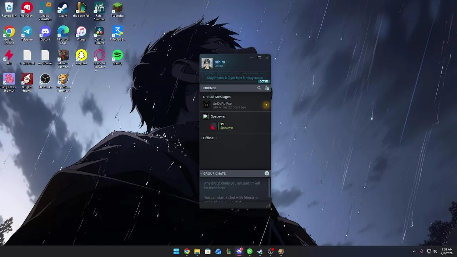This screenshot has width=457, height=257.
Task: Open Steam from the taskbar
Action: point(260,251)
